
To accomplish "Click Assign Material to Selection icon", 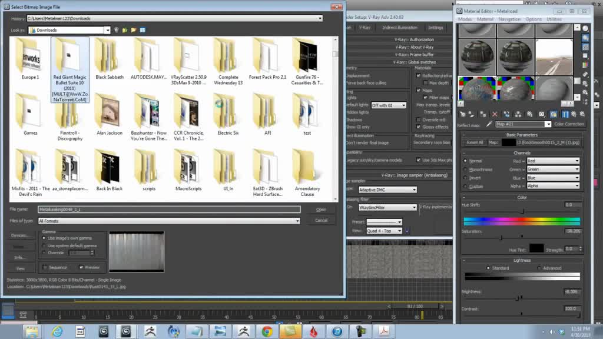I will tap(483, 114).
